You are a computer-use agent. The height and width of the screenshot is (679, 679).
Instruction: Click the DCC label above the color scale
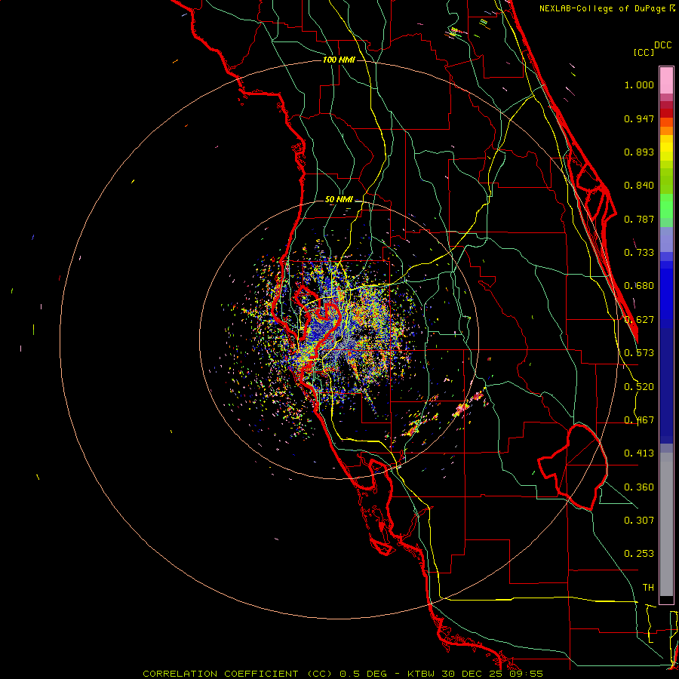point(662,45)
